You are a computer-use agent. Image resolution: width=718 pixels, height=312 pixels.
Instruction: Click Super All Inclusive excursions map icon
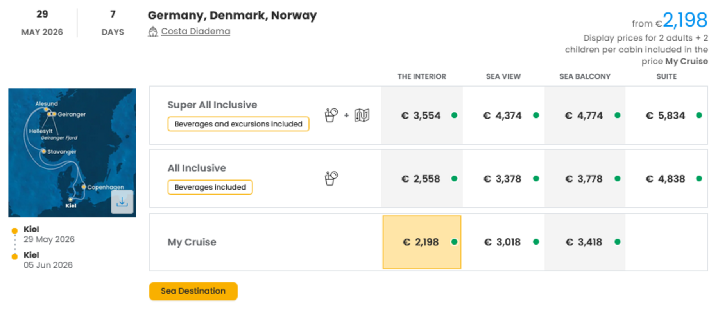coord(362,115)
